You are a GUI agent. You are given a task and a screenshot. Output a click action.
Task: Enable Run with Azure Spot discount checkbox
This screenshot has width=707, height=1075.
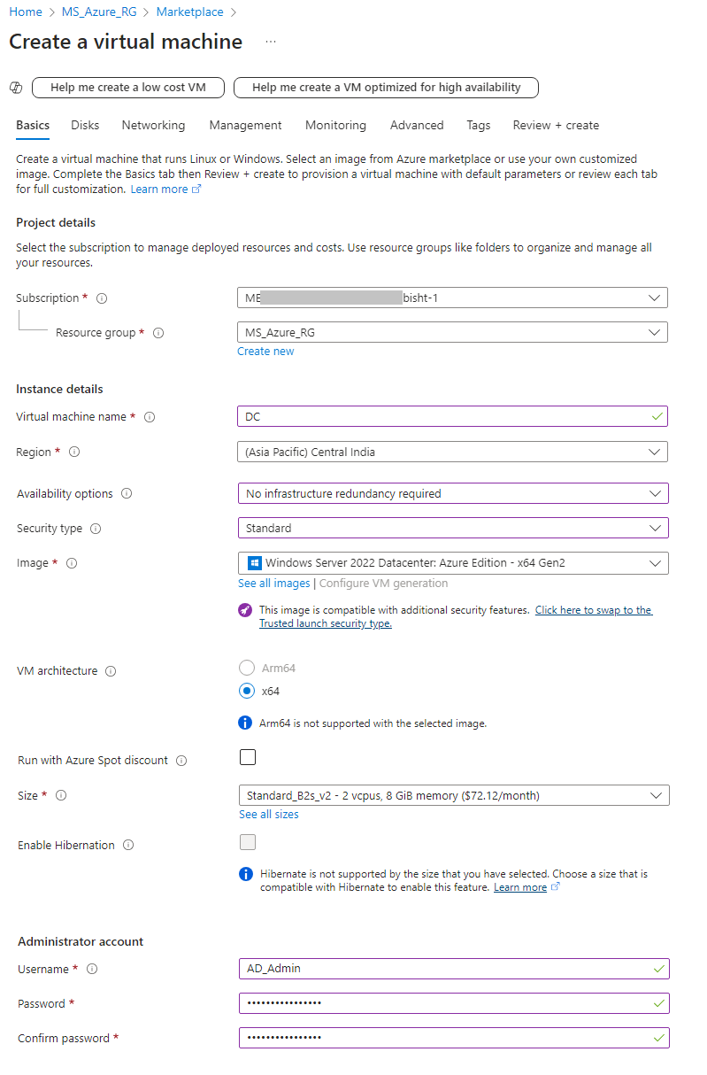(x=248, y=757)
